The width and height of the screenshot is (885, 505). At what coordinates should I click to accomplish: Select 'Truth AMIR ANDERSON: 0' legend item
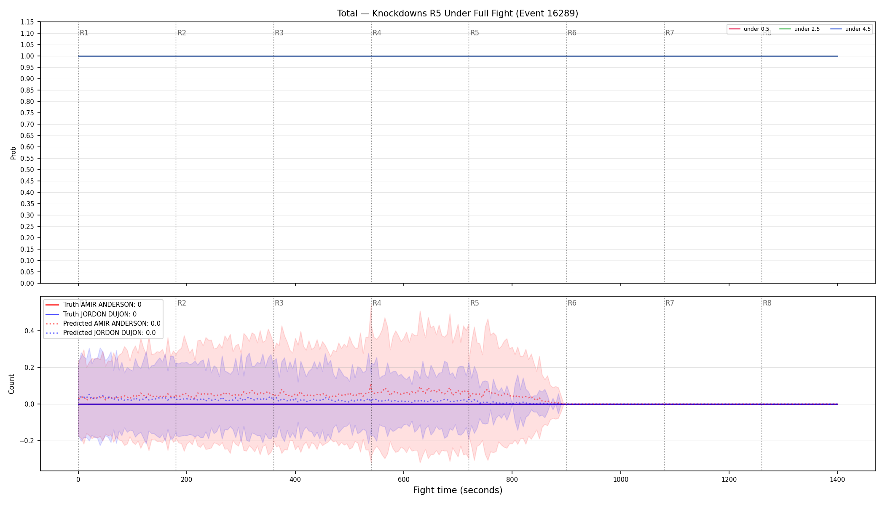click(x=93, y=305)
